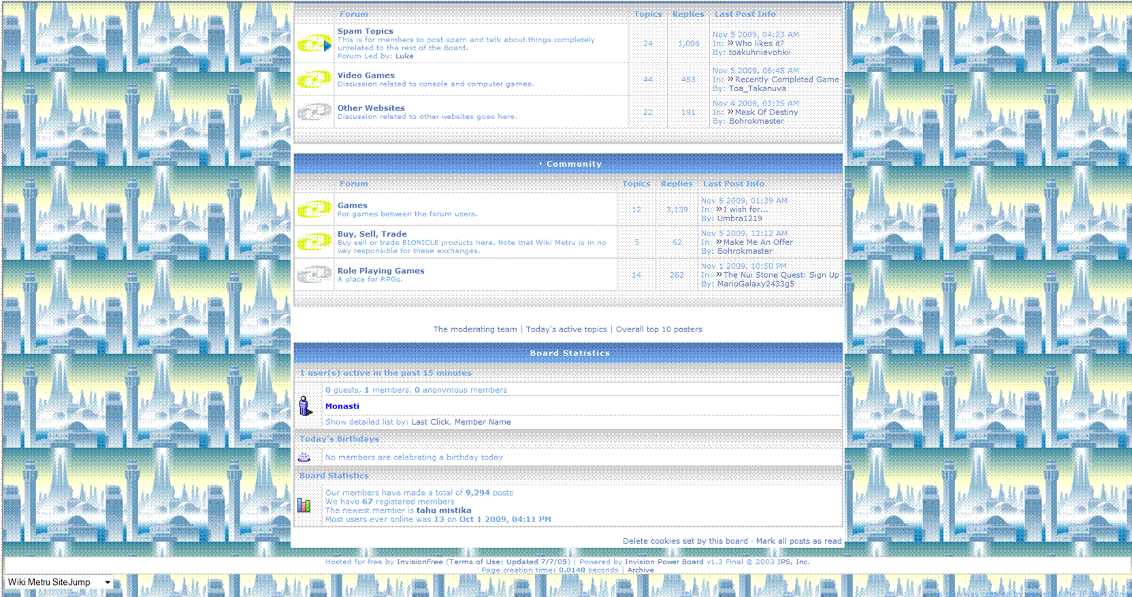Open the Archive footer link

click(641, 570)
